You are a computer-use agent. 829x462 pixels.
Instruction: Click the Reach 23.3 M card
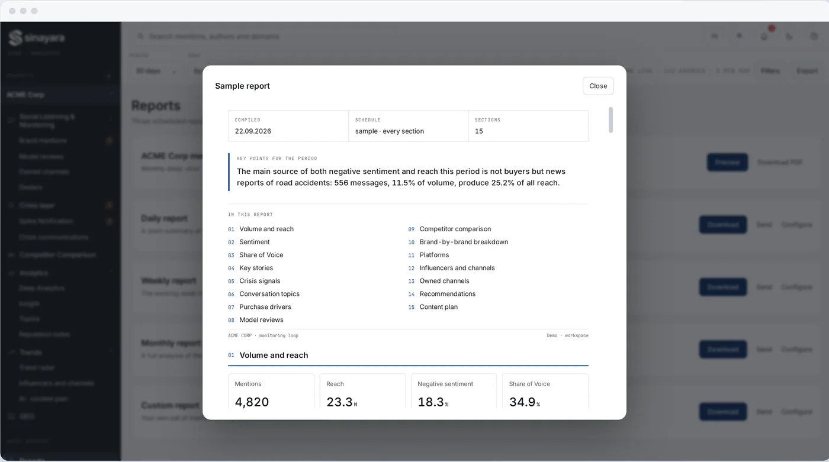click(x=362, y=391)
